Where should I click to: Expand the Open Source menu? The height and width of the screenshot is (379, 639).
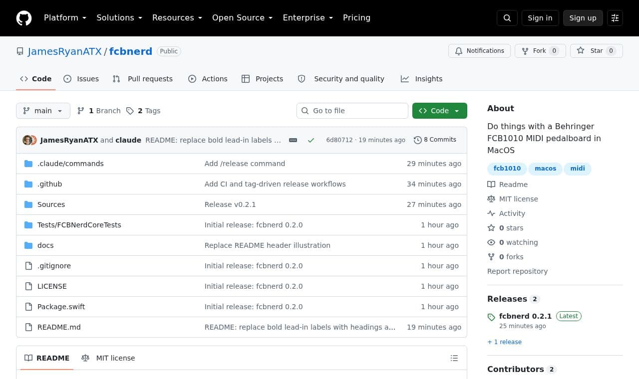tap(242, 18)
